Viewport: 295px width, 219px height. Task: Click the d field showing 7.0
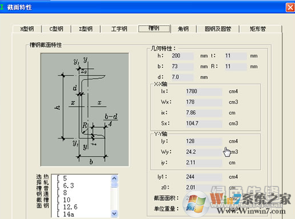pyautogui.click(x=182, y=77)
